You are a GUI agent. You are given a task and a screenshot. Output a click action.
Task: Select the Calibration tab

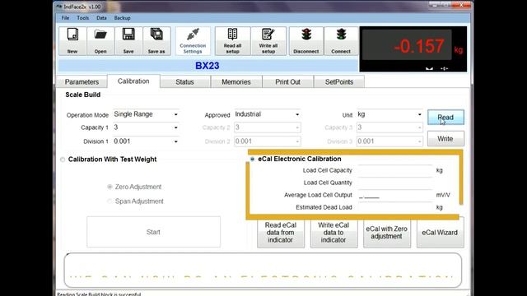pos(133,81)
